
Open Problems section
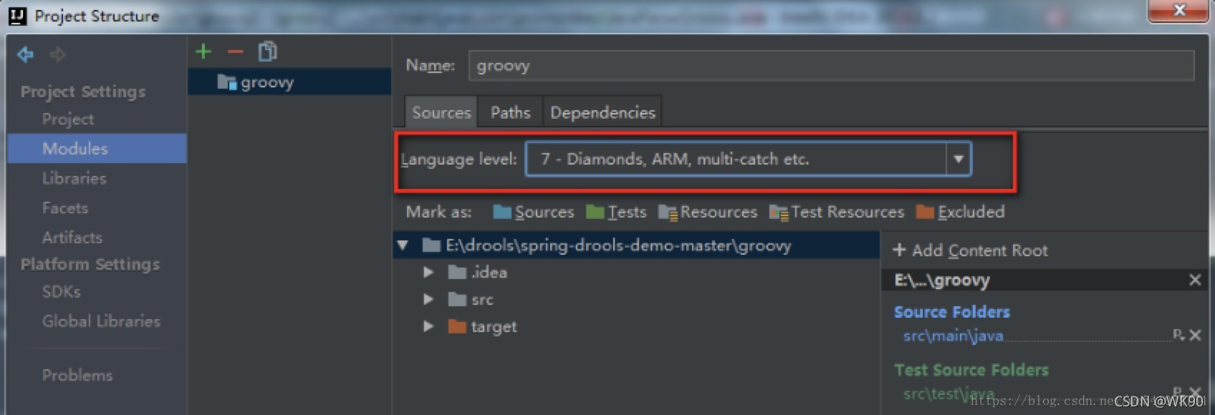coord(77,375)
